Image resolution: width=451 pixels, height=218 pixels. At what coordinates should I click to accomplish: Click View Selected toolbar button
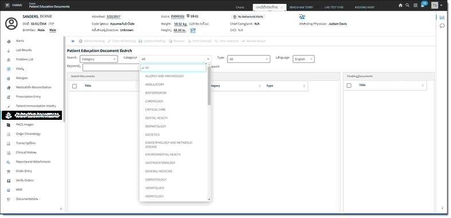coord(226,41)
